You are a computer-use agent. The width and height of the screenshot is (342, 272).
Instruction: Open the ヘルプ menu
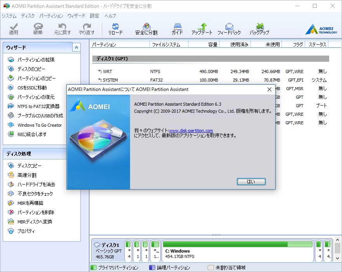click(x=110, y=16)
